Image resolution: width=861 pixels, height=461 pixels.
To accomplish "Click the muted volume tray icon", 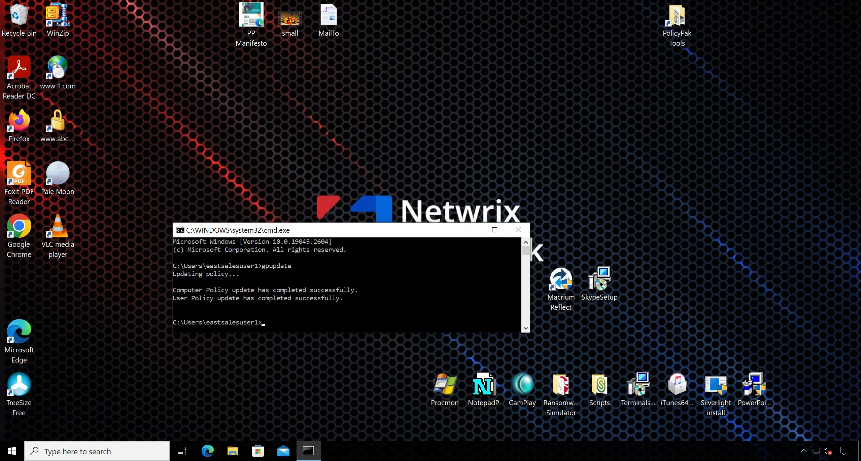I will [828, 451].
